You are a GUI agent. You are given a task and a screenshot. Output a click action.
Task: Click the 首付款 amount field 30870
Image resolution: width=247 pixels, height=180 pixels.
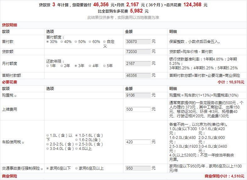138,42
